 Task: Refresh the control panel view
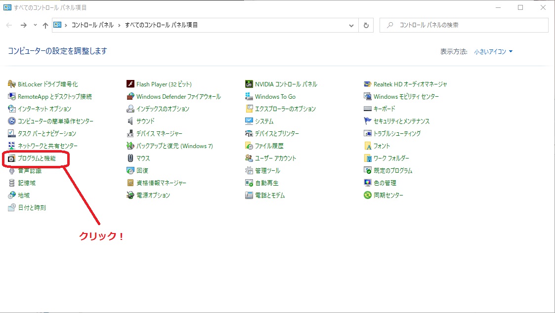[366, 26]
